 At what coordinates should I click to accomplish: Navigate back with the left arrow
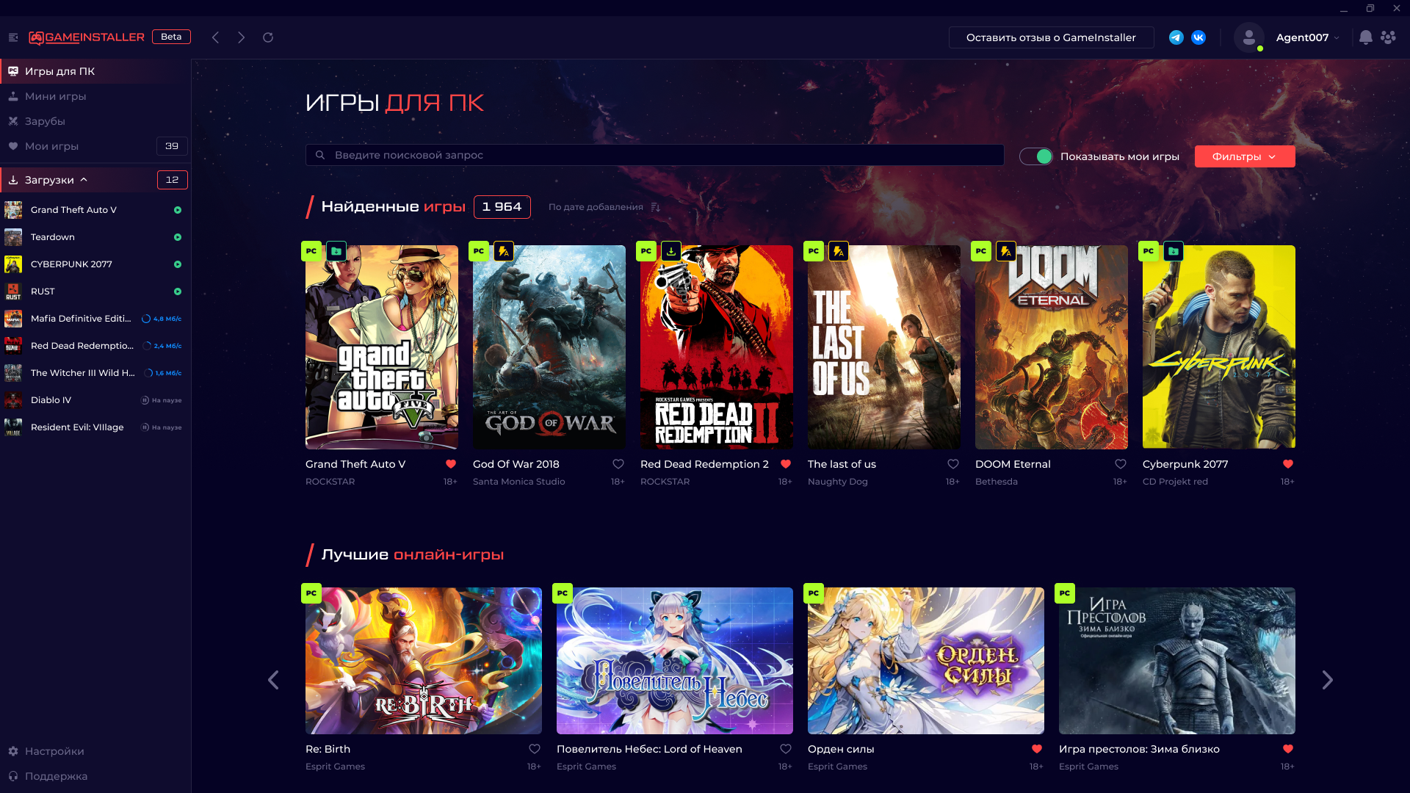click(x=215, y=37)
